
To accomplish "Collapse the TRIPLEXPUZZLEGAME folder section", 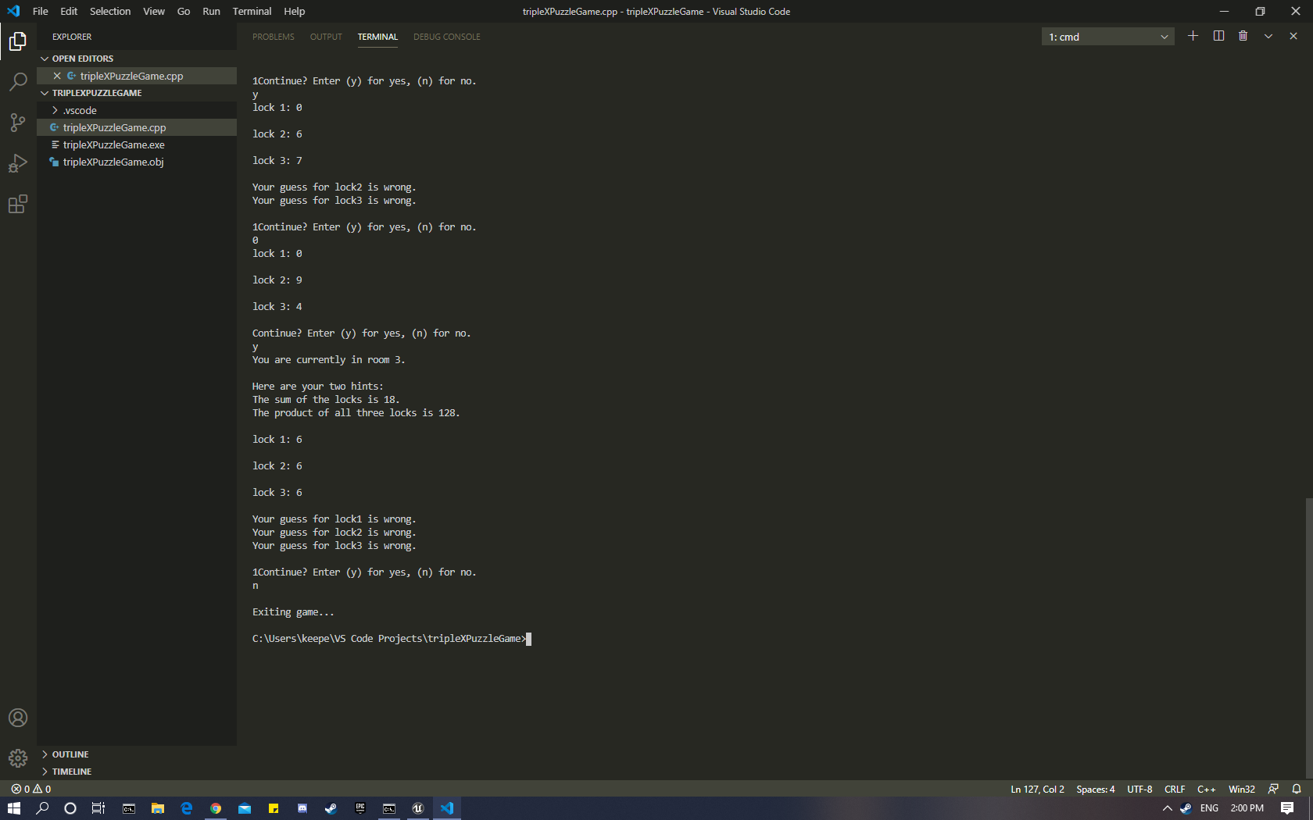I will click(97, 93).
